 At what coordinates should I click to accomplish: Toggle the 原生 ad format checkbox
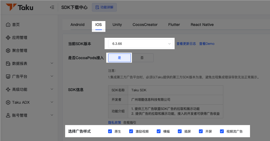[110, 131]
